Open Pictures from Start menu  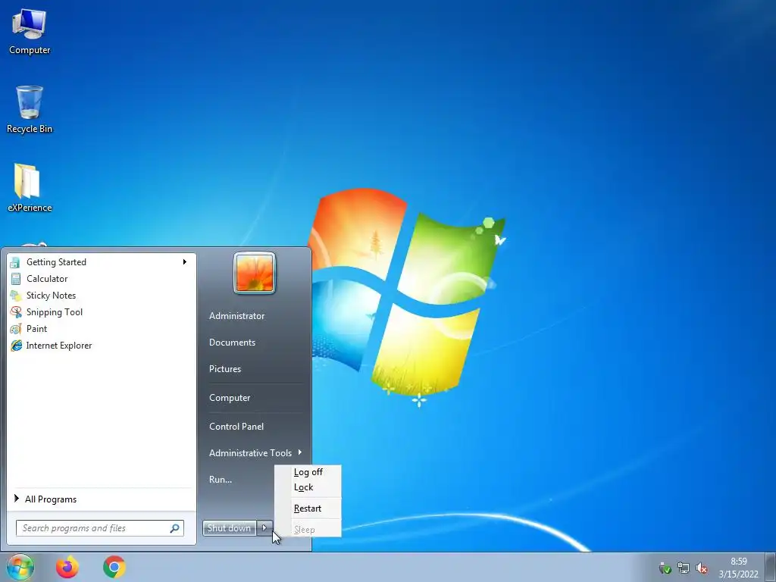pos(224,369)
